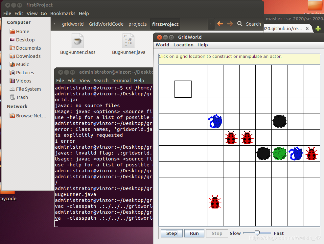Click the Run button
The image size is (324, 244).
194,233
